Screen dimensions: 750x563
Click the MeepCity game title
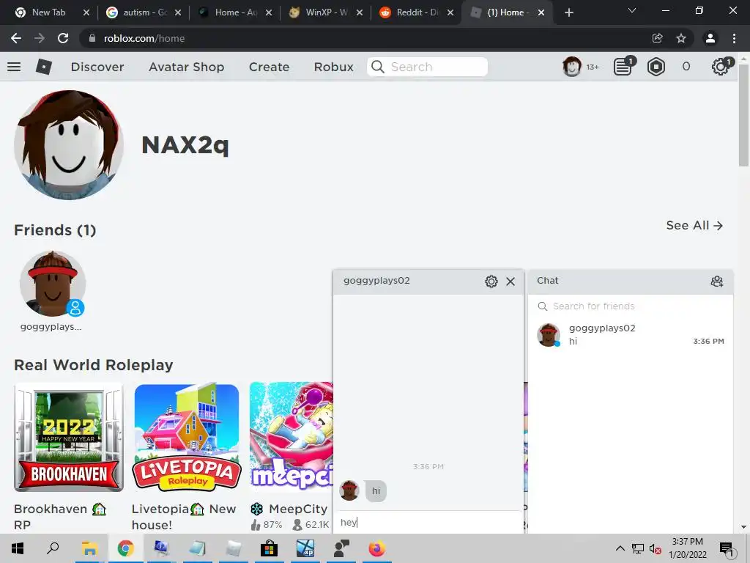point(290,509)
